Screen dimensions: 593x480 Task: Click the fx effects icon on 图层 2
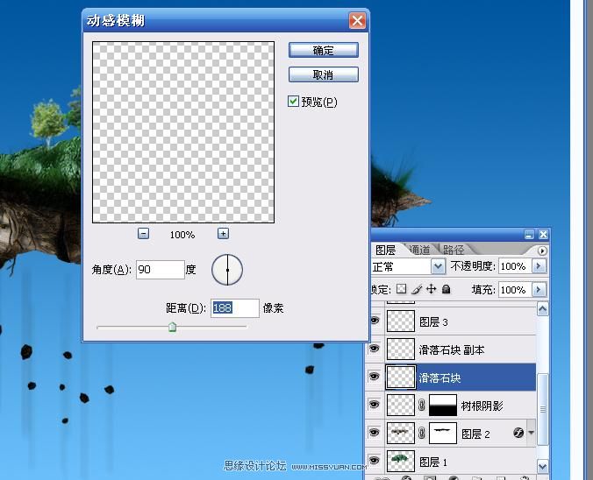518,433
